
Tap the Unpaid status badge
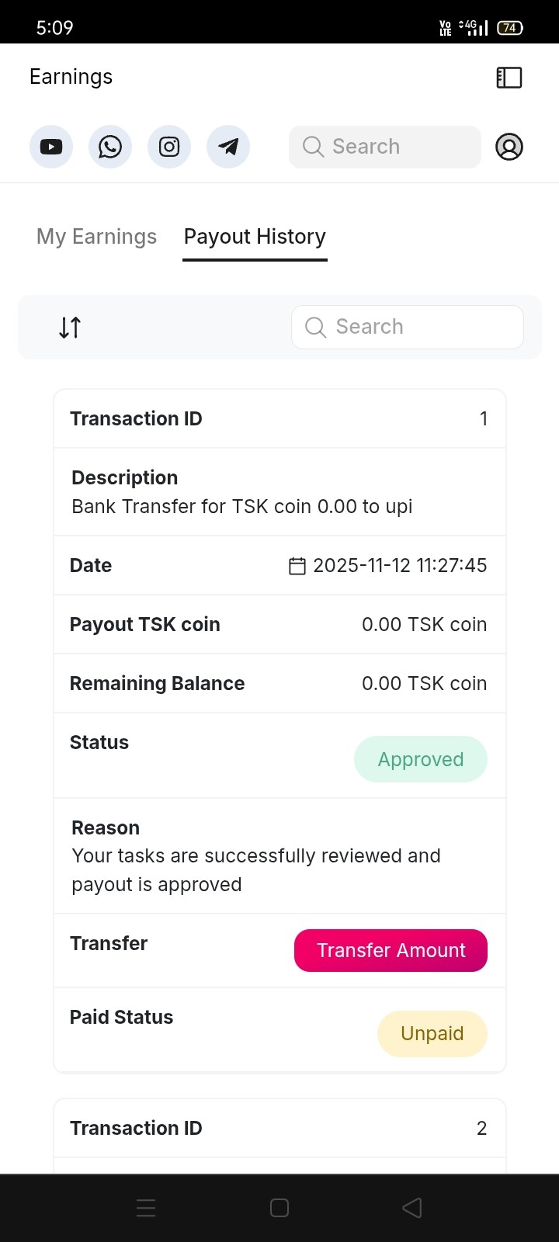[x=432, y=1034]
